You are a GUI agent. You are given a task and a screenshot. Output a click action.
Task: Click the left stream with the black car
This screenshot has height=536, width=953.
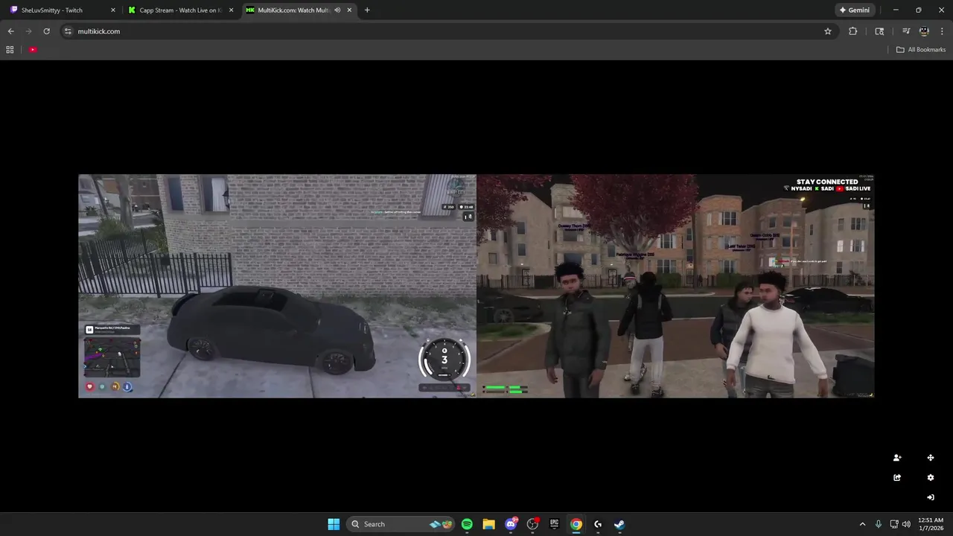coord(277,286)
